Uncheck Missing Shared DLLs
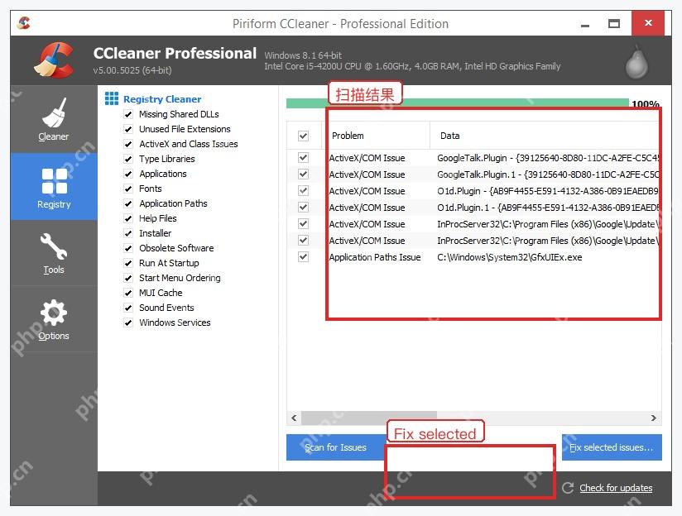Screen dimensions: 682x516 click(128, 114)
